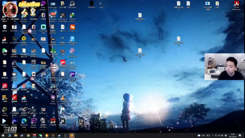Open Internet Download Manager shortcut
Image resolution: width=245 pixels, height=138 pixels.
pos(72,17)
